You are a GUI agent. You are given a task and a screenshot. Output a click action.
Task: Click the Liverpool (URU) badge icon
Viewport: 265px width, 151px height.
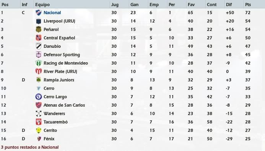(39, 21)
